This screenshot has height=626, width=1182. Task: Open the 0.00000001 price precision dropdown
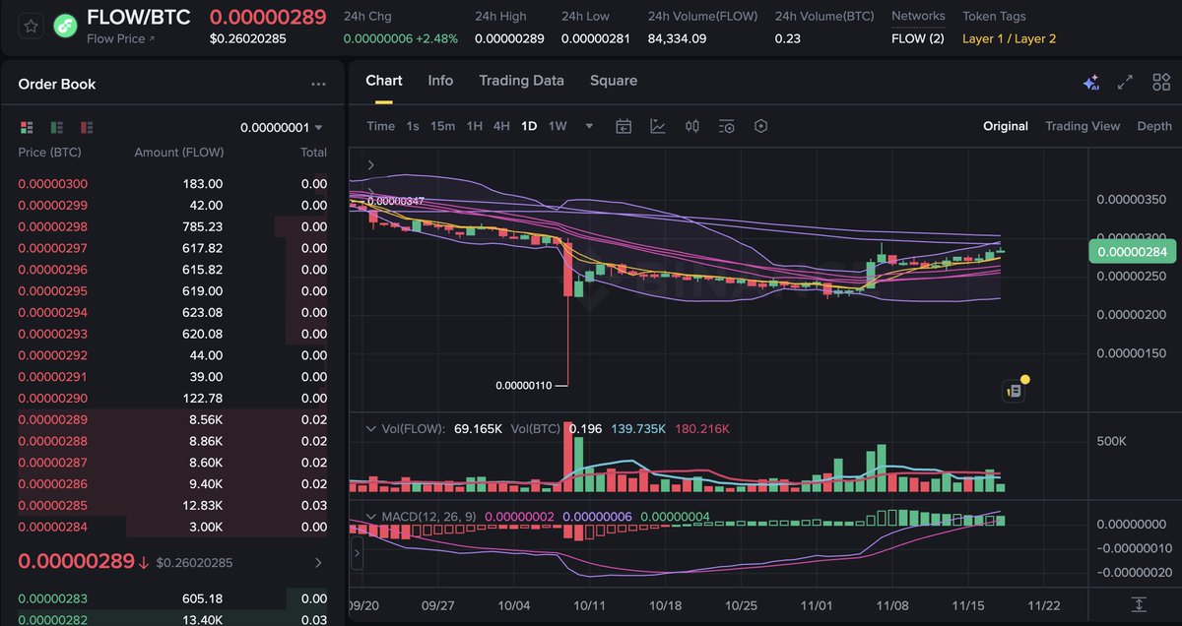281,127
